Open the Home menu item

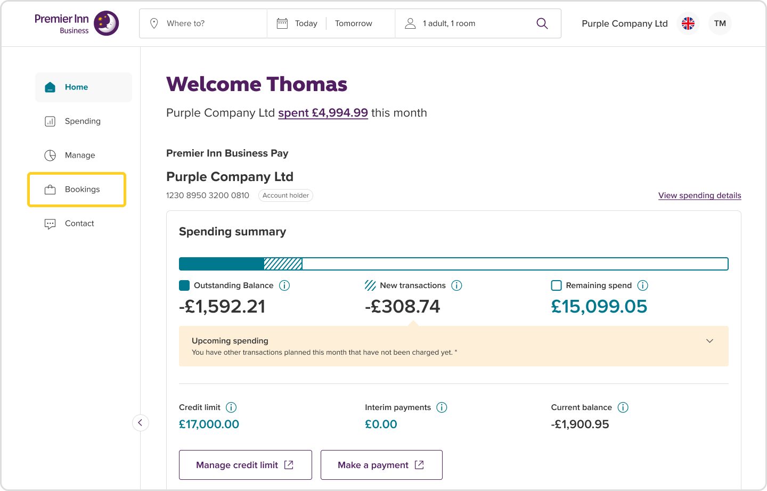click(x=84, y=87)
